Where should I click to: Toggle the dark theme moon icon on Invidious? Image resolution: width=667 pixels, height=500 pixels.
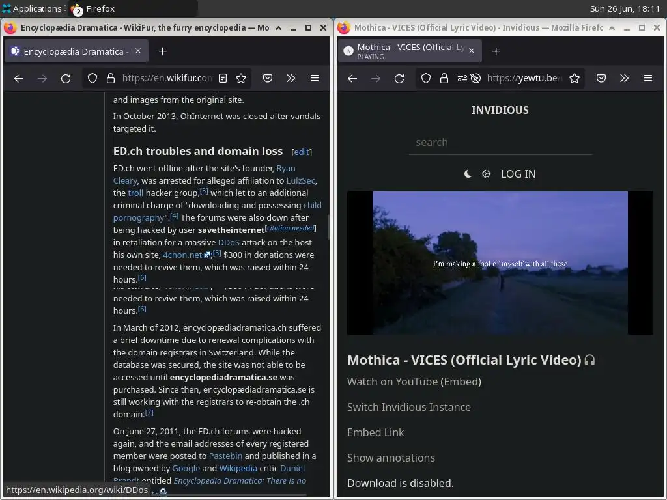click(x=468, y=174)
